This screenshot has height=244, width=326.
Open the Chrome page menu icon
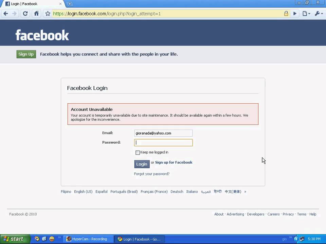click(x=306, y=14)
